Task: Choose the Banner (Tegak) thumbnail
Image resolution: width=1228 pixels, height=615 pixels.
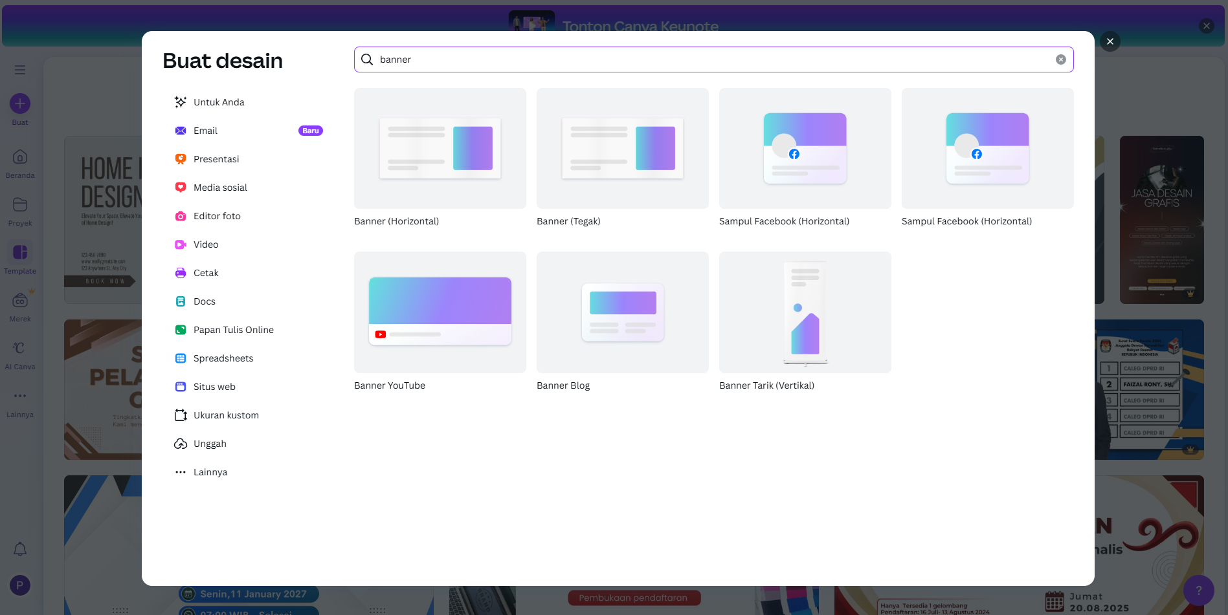Action: pyautogui.click(x=623, y=149)
